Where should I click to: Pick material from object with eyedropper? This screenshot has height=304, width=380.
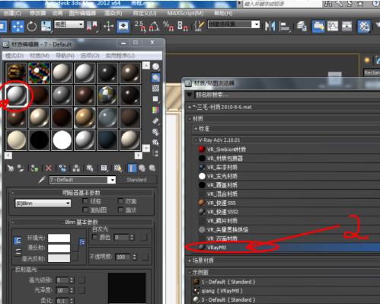click(42, 180)
